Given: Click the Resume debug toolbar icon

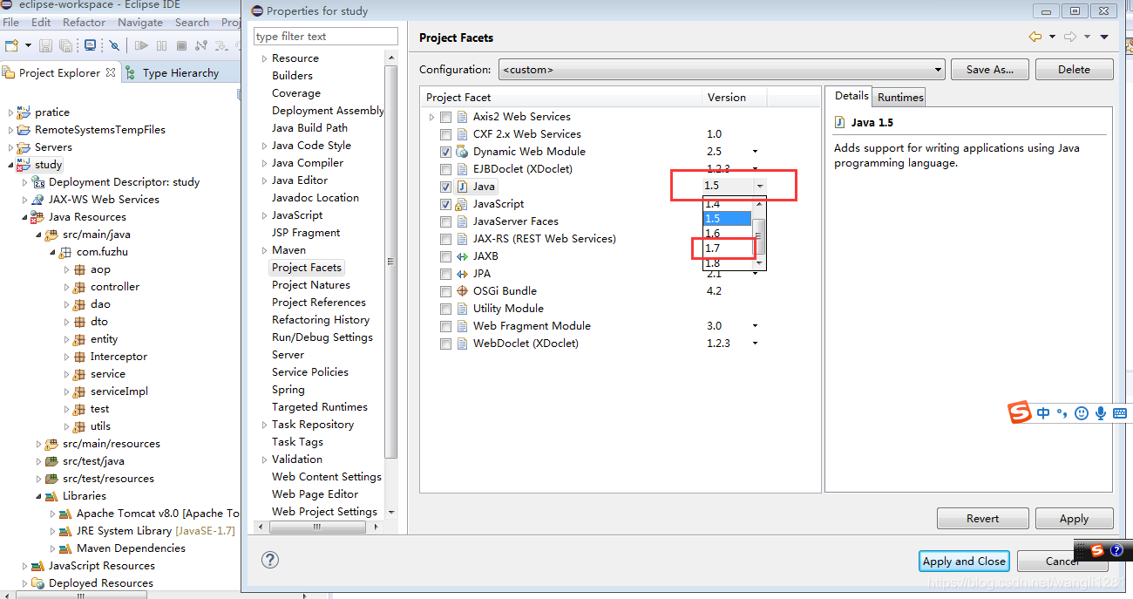Looking at the screenshot, I should click(x=141, y=45).
